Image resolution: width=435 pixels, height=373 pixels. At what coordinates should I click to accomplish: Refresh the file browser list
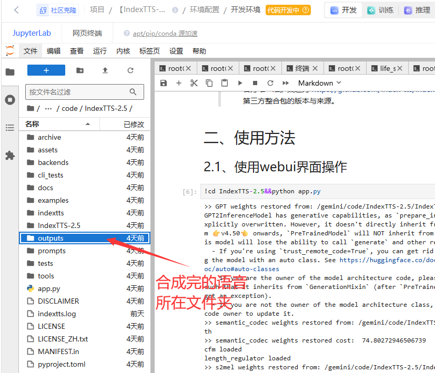pyautogui.click(x=130, y=70)
